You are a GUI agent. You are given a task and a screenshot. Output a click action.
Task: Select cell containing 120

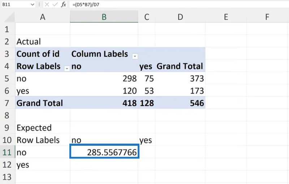pyautogui.click(x=104, y=91)
